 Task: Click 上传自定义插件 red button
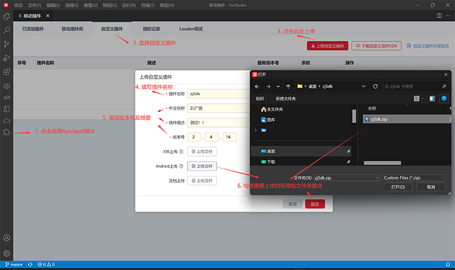click(x=328, y=46)
